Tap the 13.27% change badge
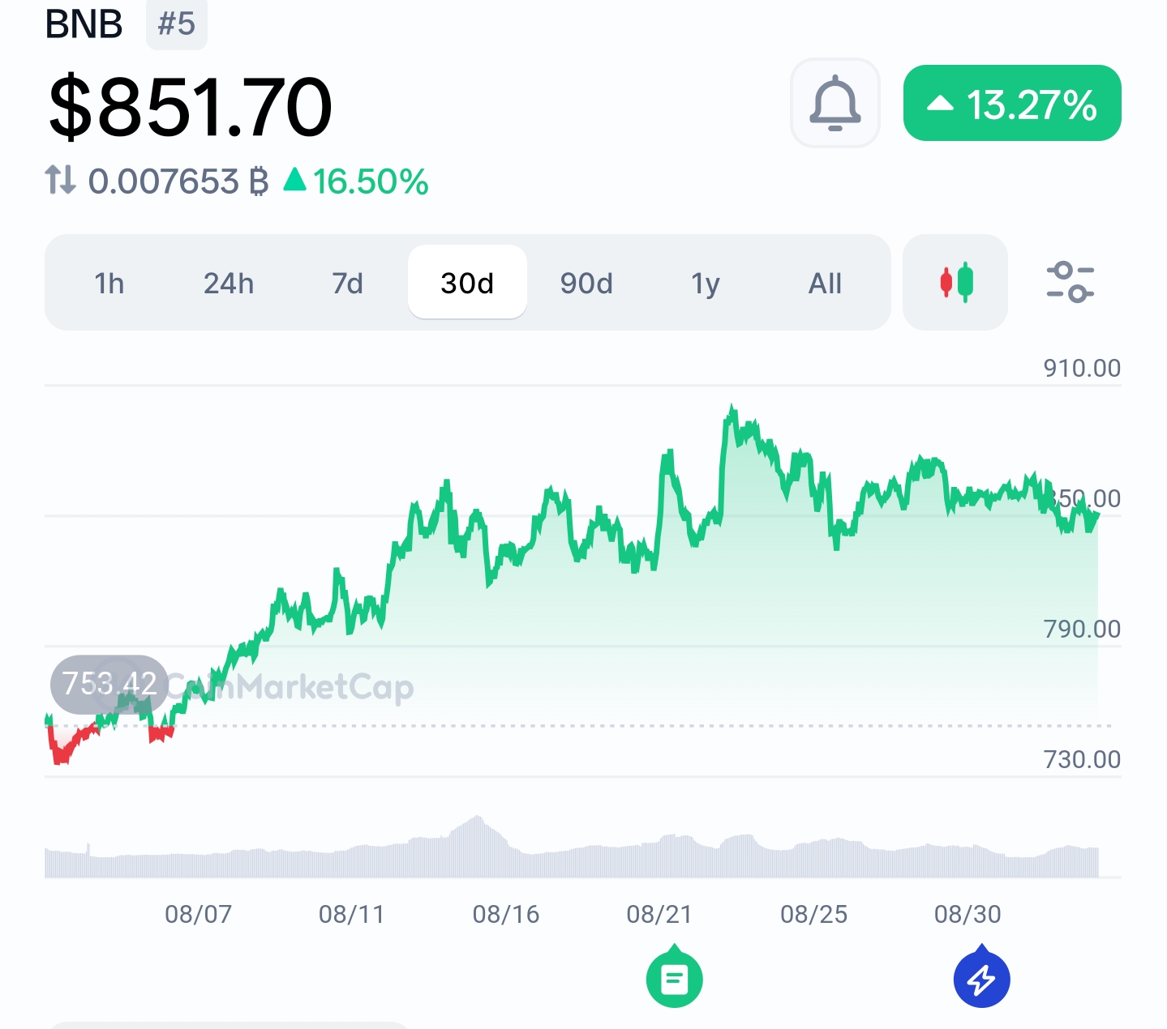Screen dimensions: 1167x1029 pos(1012,103)
